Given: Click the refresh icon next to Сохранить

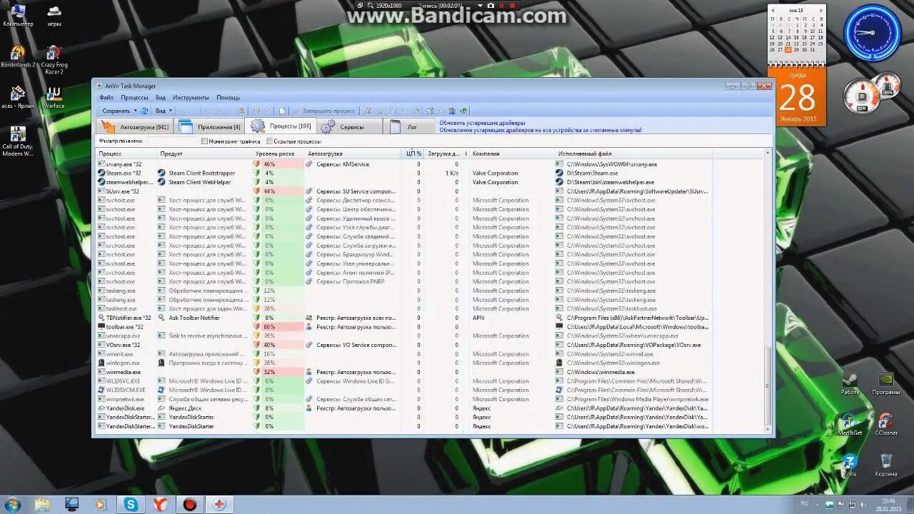Looking at the screenshot, I should [144, 111].
